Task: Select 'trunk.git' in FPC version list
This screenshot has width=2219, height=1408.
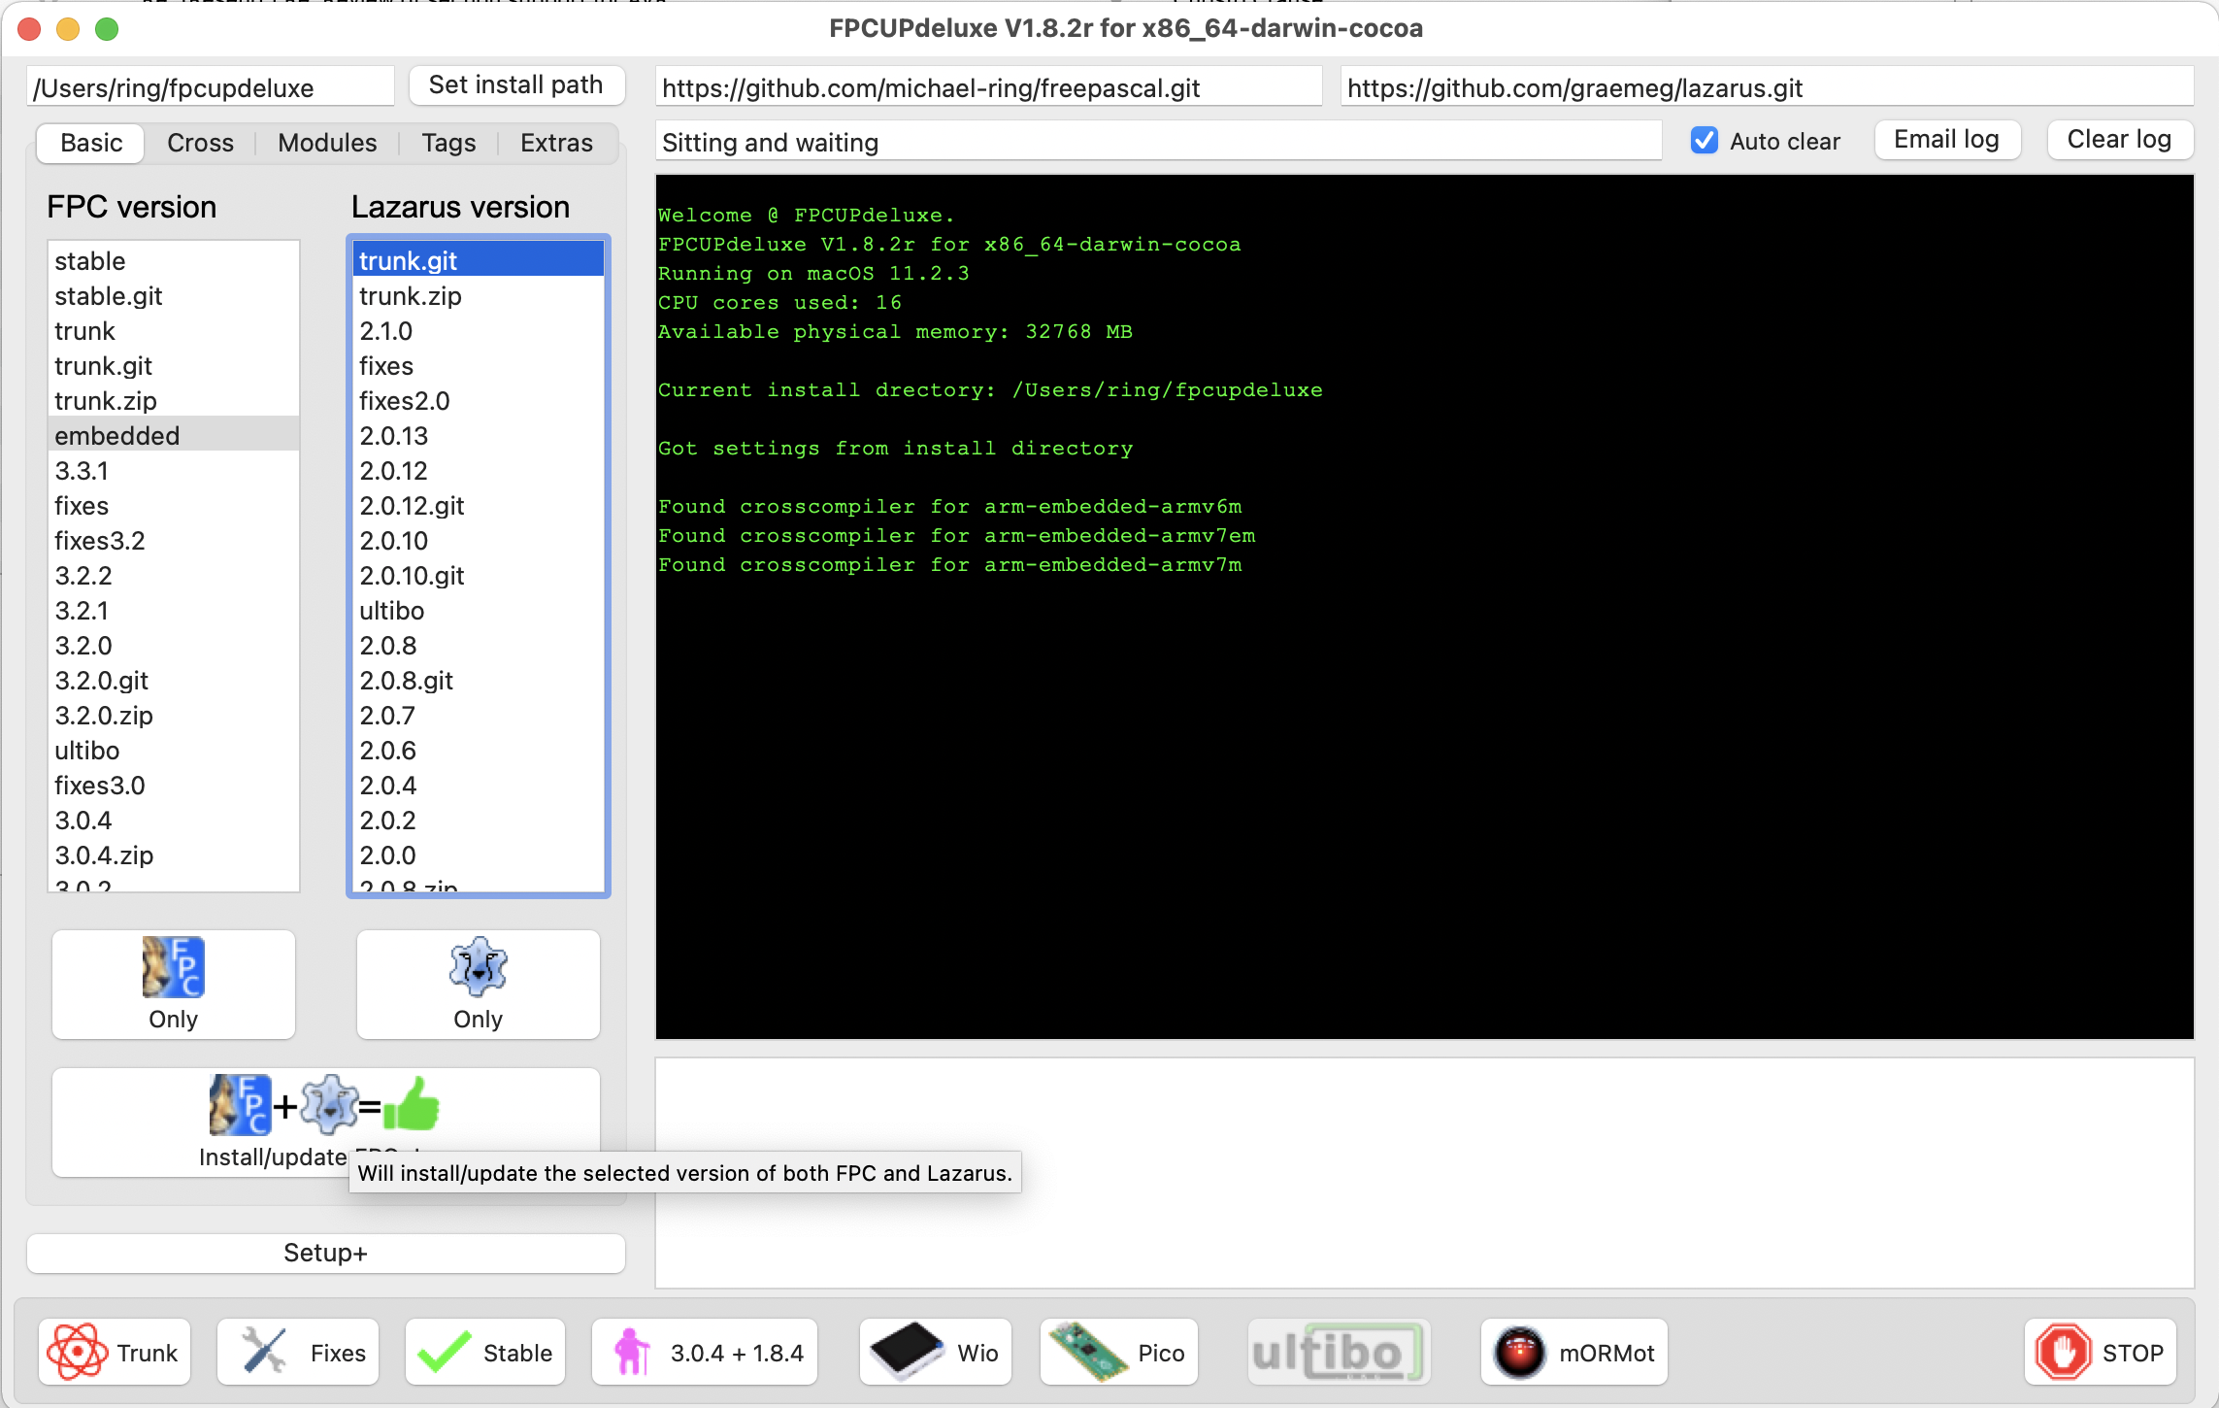Action: pos(174,366)
